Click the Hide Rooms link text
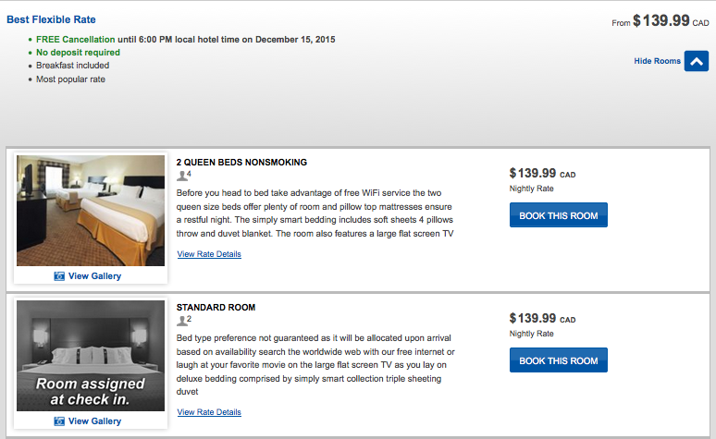716x439 pixels. pos(657,61)
